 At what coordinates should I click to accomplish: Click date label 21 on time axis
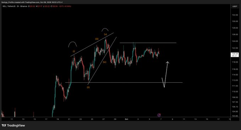(69, 119)
